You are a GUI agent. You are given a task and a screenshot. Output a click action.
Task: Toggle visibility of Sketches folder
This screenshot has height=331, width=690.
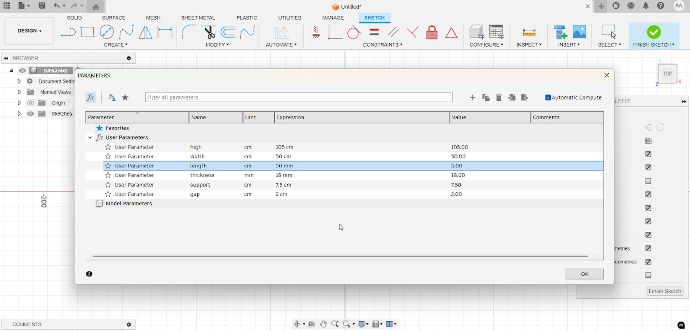pyautogui.click(x=30, y=114)
